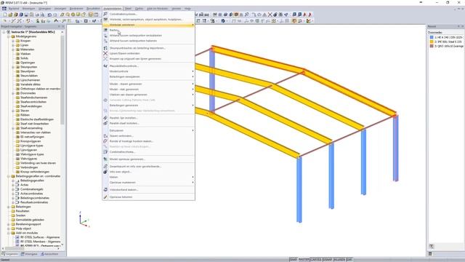
Task: Open the Bestand menu
Action: (x=14, y=9)
